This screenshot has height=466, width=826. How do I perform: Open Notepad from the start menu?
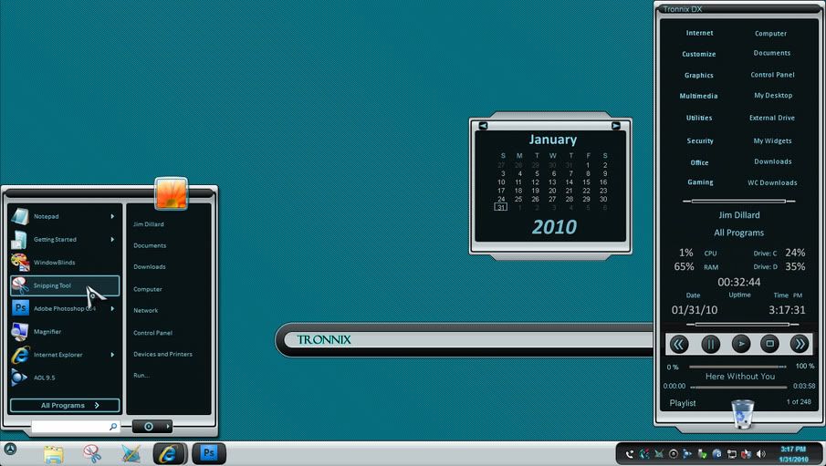click(64, 216)
